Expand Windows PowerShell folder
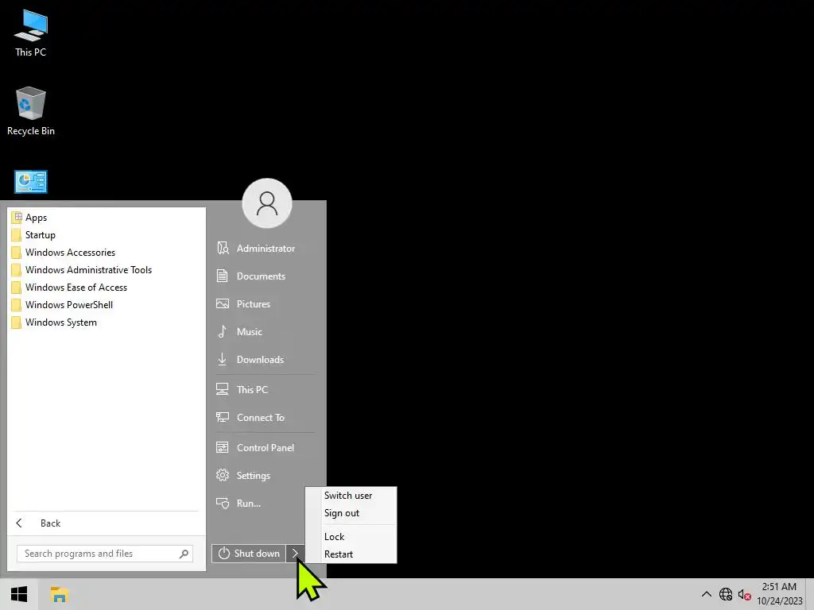This screenshot has height=610, width=814. pyautogui.click(x=107, y=305)
